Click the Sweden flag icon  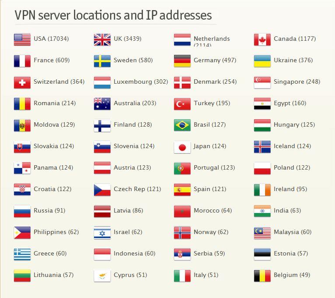pyautogui.click(x=102, y=61)
